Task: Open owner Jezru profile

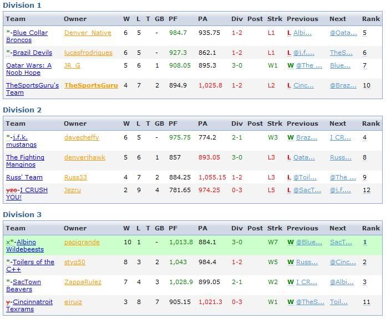Action: tap(72, 190)
